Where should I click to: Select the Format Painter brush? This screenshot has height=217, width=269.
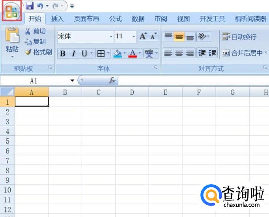tap(28, 52)
